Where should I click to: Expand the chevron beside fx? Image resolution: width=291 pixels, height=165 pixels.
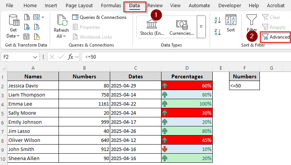pyautogui.click(x=77, y=57)
